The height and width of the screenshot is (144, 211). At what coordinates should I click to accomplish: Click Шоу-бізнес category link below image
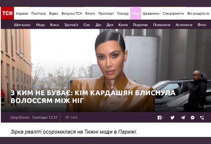point(20,118)
